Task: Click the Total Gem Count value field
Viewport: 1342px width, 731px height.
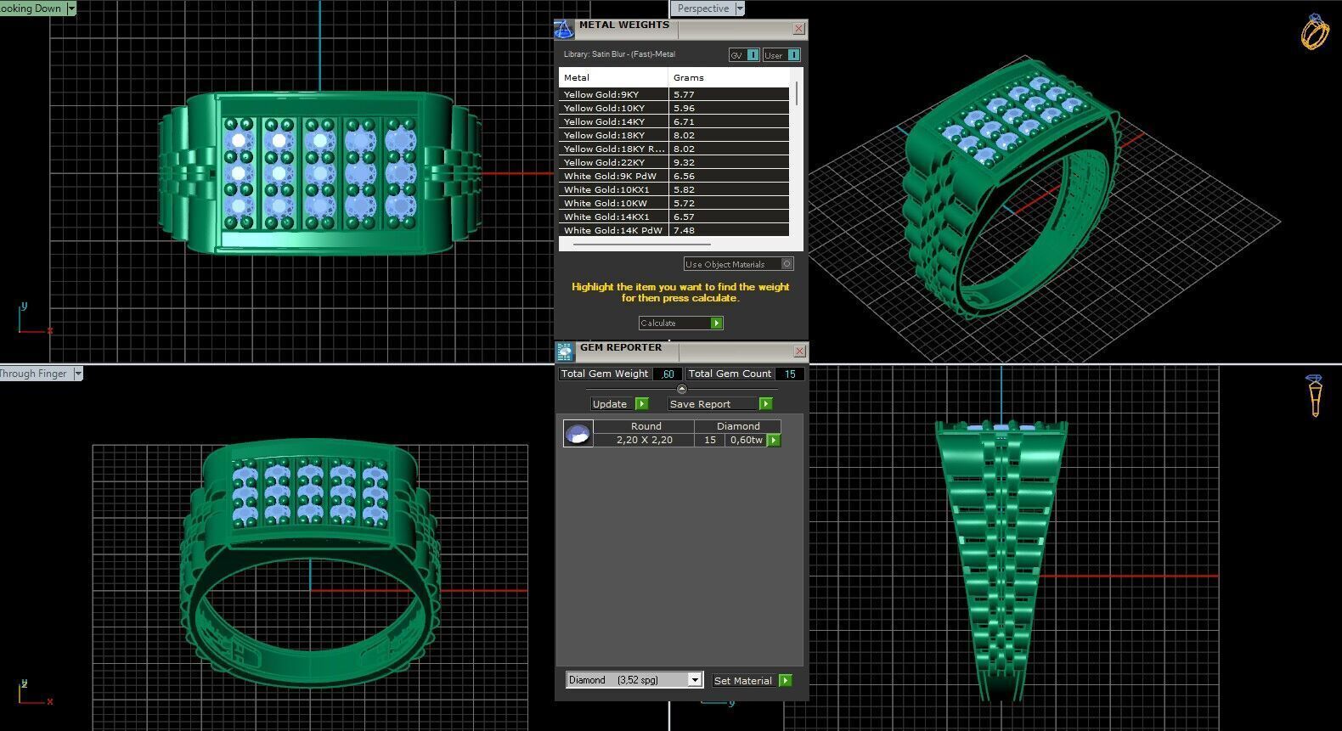Action: pos(790,374)
